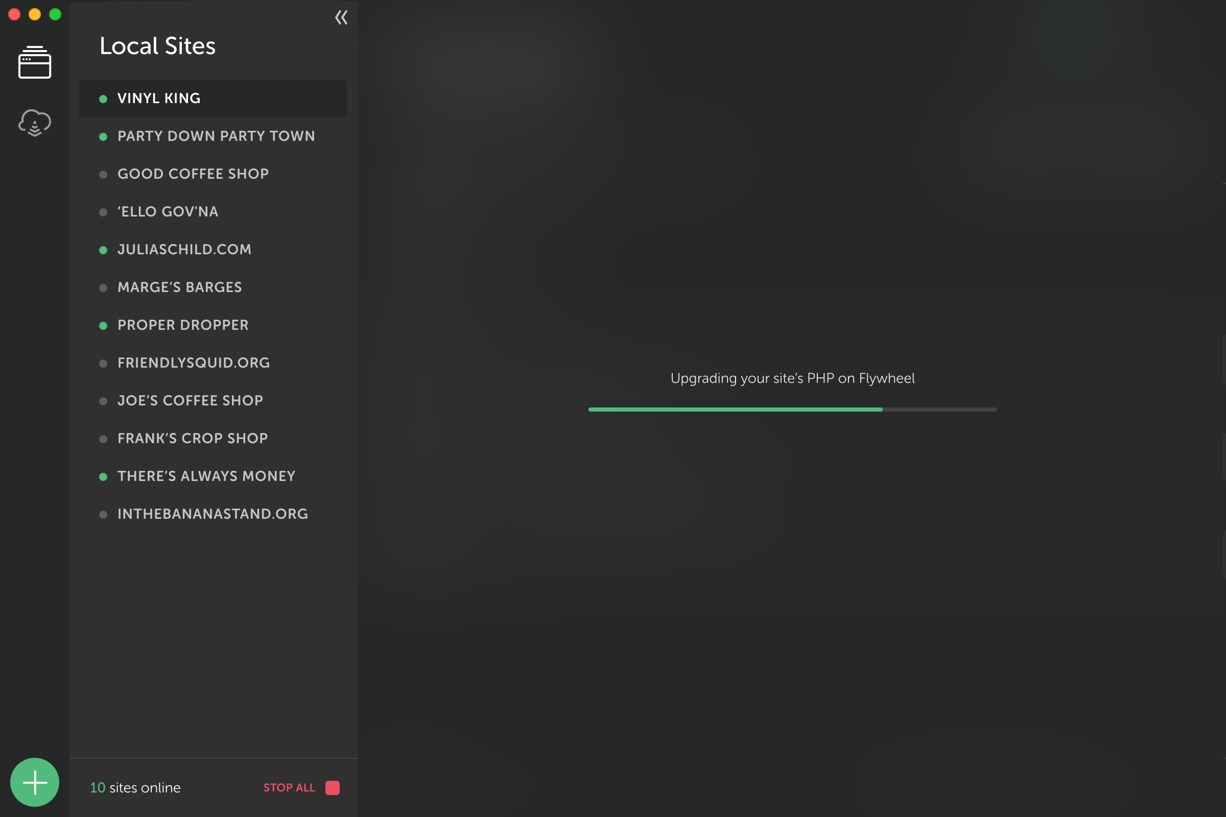Click the cloud deploy icon in sidebar
The height and width of the screenshot is (817, 1226).
(34, 123)
